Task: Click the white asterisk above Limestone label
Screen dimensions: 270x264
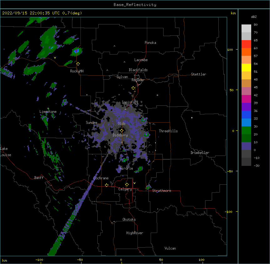Action: coord(48,108)
